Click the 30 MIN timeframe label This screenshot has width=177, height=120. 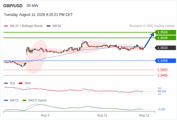tap(32, 6)
